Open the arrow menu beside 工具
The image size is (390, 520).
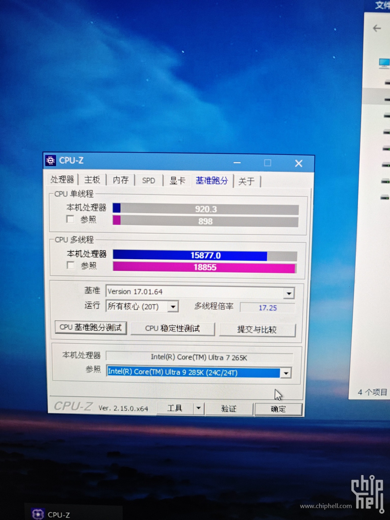(x=198, y=408)
